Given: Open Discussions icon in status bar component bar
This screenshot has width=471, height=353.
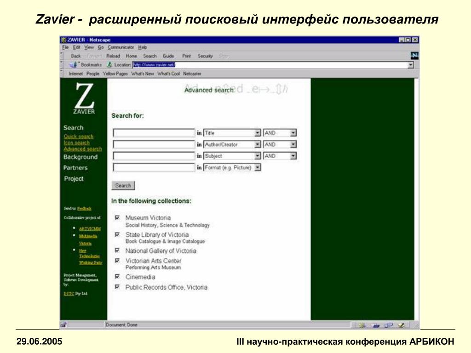Looking at the screenshot, I should click(389, 325).
